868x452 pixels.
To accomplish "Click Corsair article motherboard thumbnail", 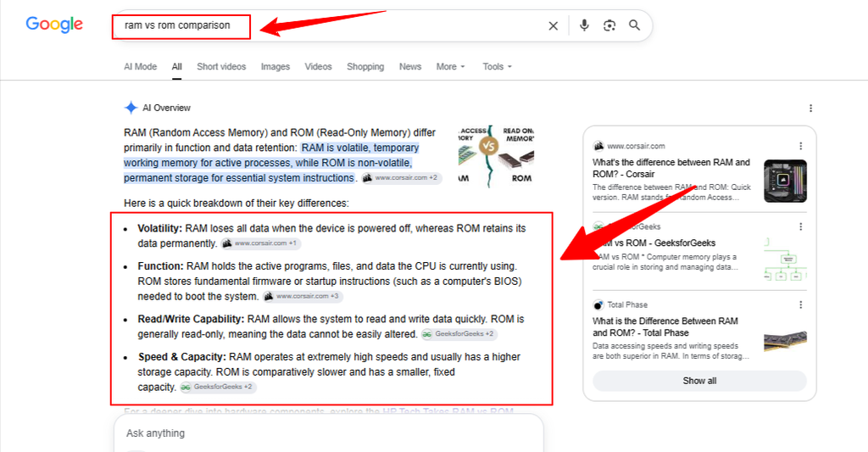I will [785, 181].
